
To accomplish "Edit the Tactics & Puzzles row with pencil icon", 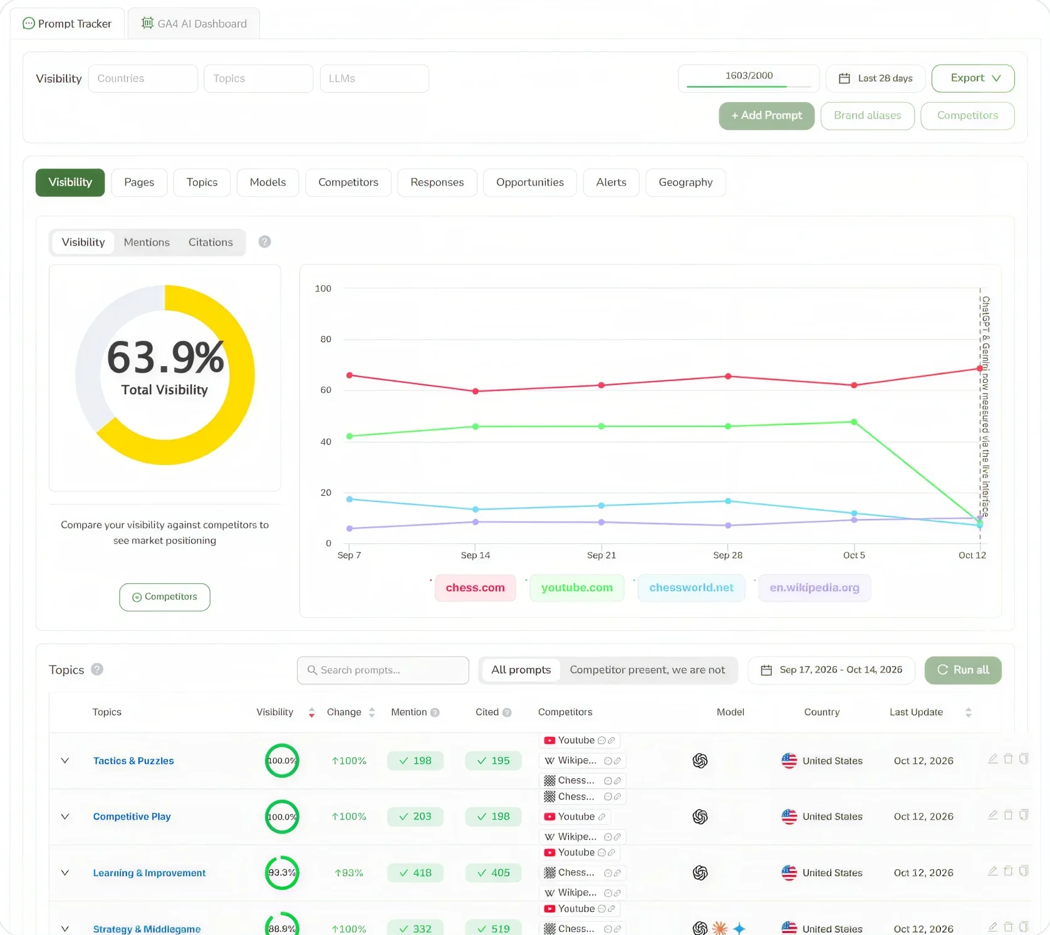I will 992,759.
